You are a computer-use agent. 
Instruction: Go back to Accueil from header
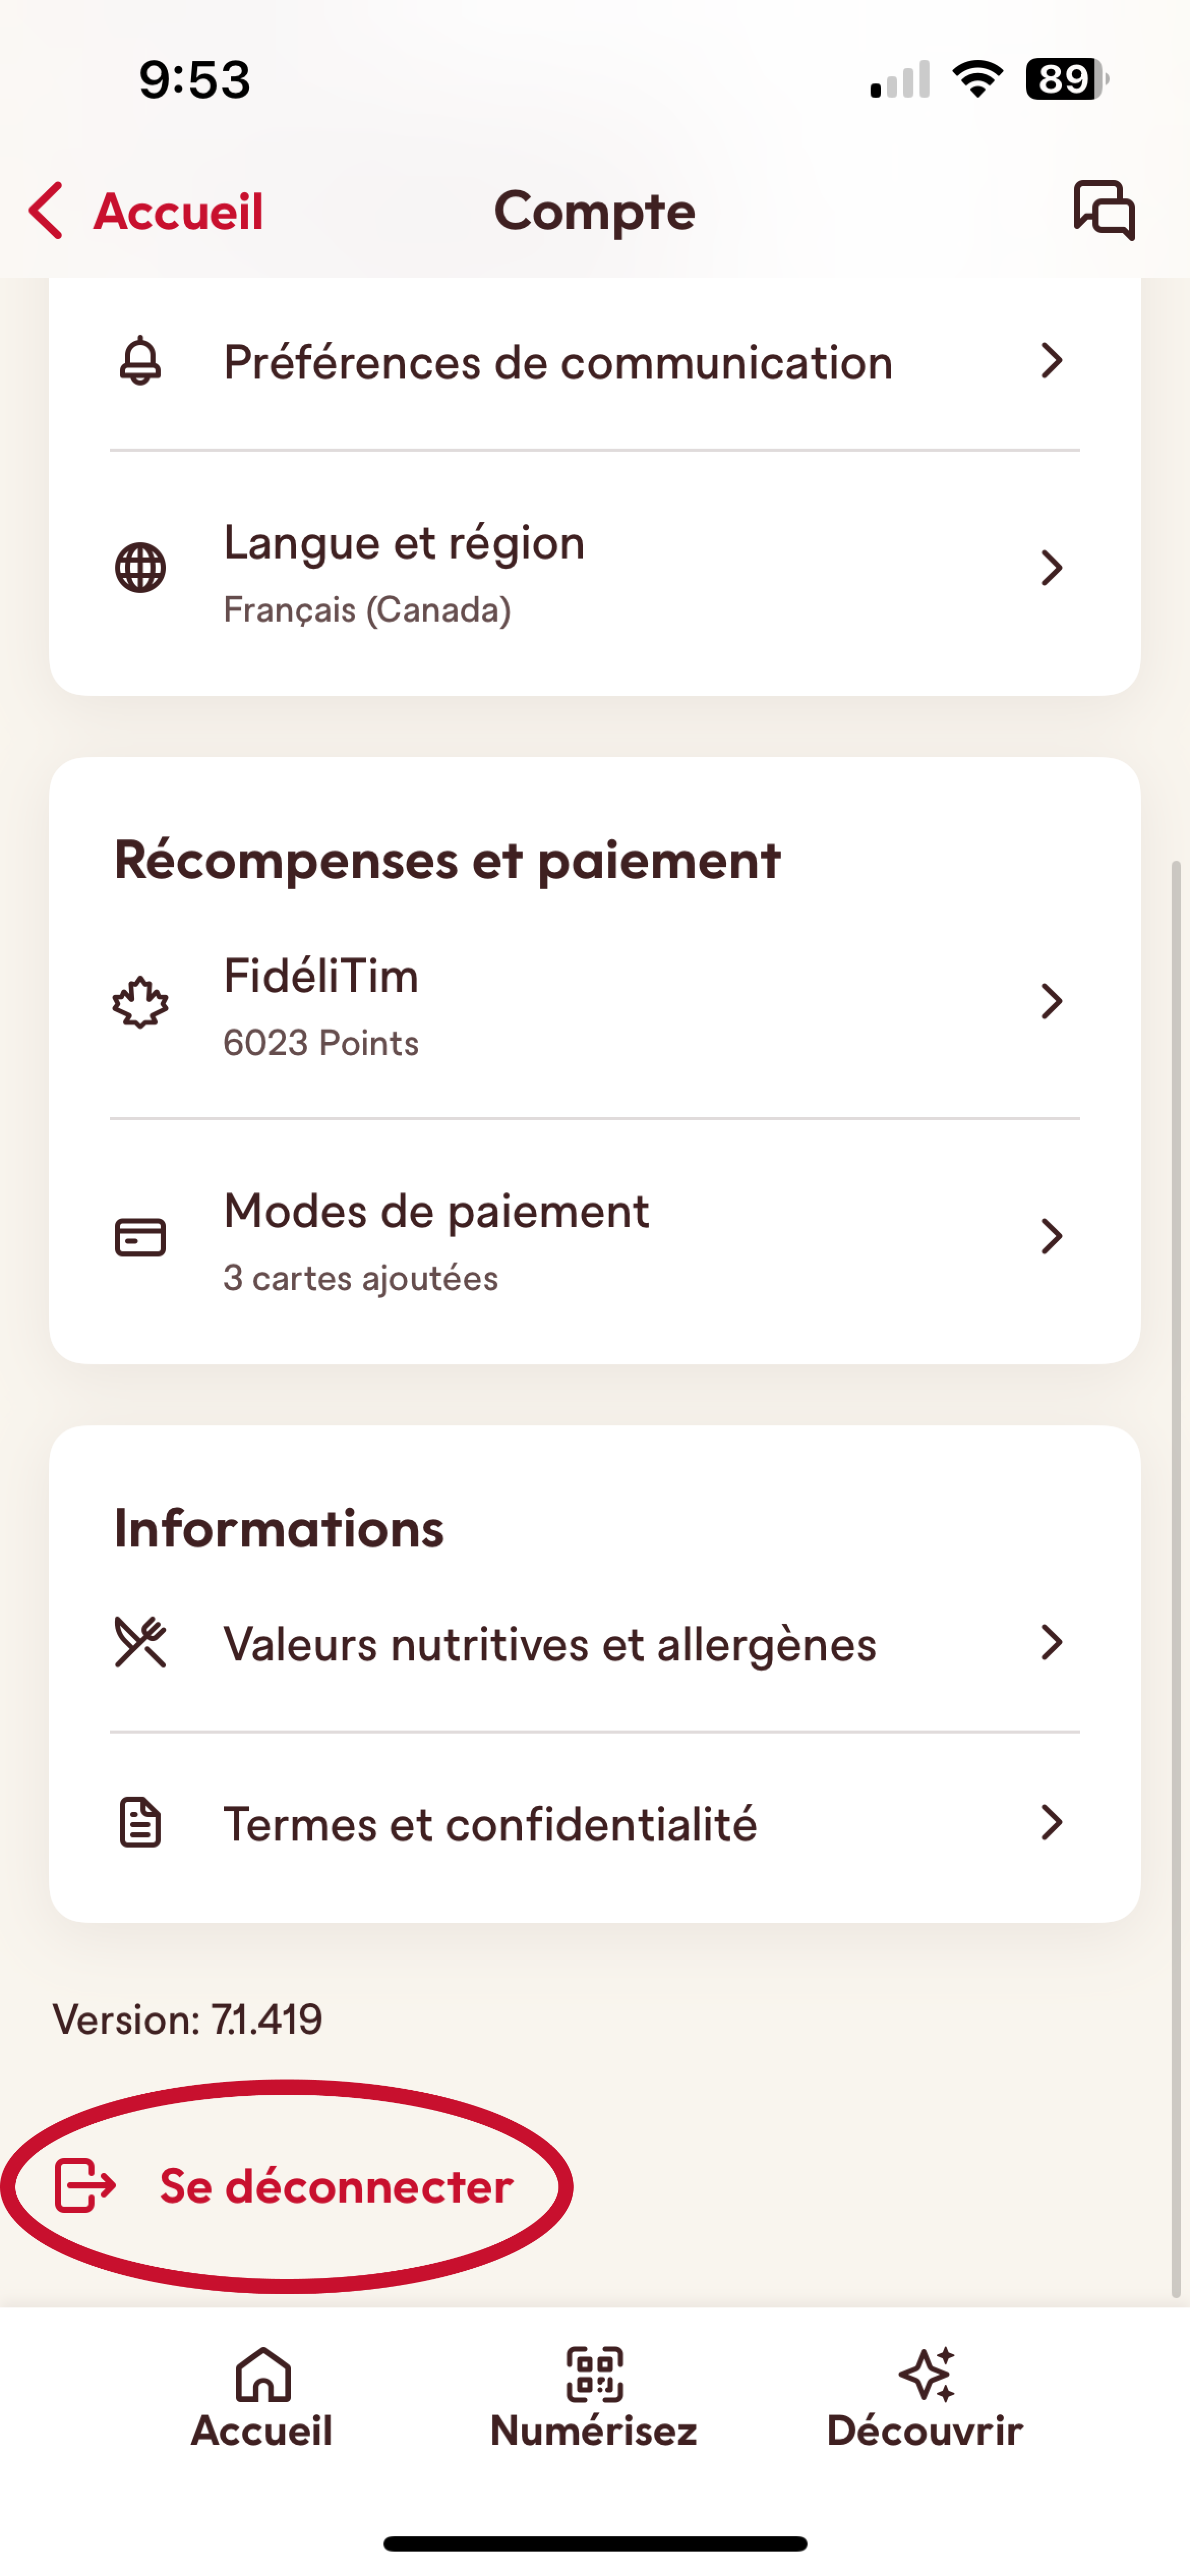click(146, 211)
